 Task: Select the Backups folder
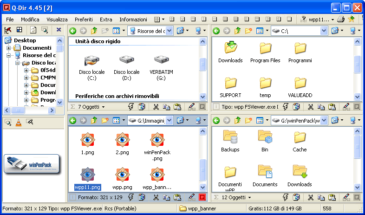coord(230,141)
